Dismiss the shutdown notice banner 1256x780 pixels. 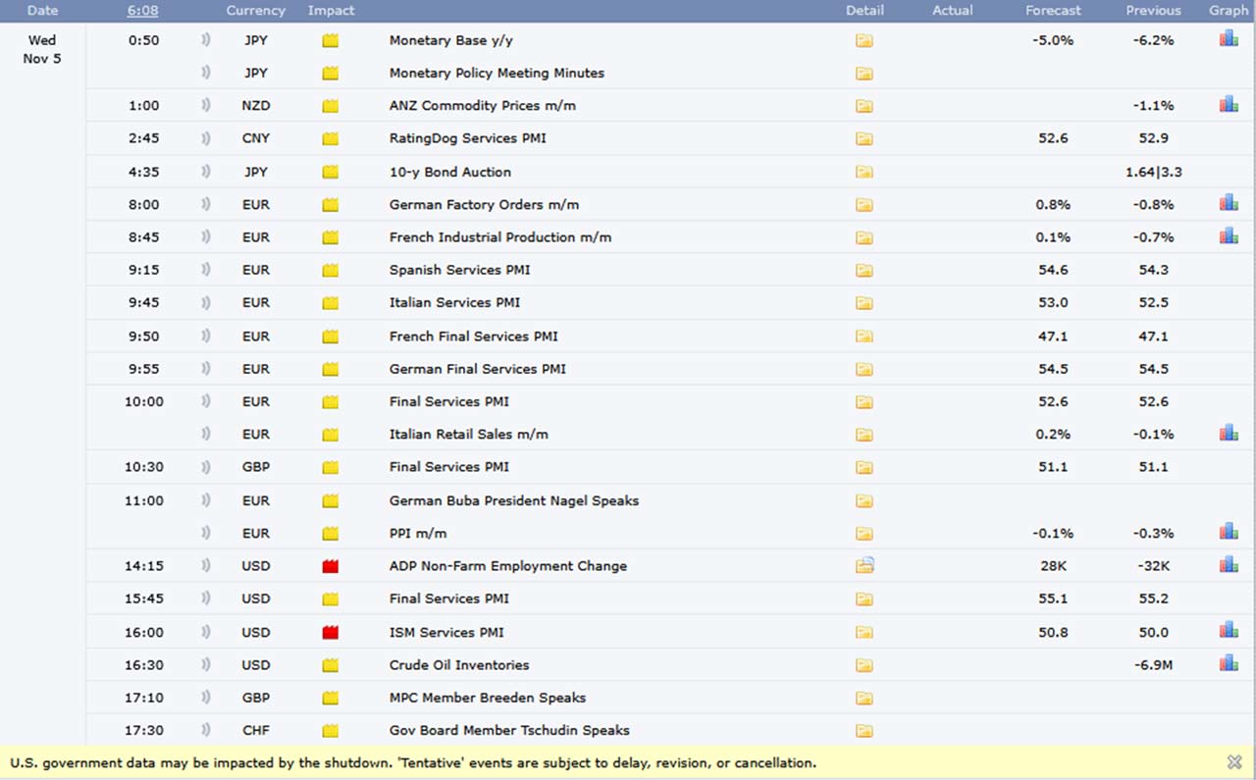[1233, 762]
